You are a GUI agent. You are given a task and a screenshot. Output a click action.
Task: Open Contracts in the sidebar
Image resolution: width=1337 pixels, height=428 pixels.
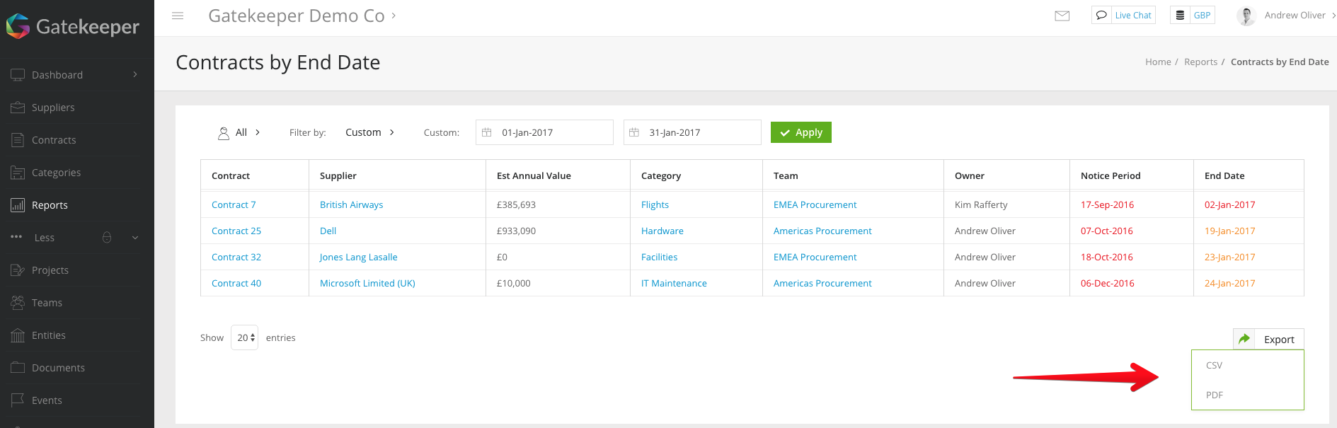(x=54, y=140)
